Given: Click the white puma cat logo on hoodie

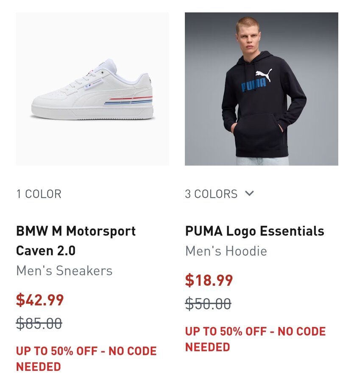Looking at the screenshot, I should coord(264,75).
